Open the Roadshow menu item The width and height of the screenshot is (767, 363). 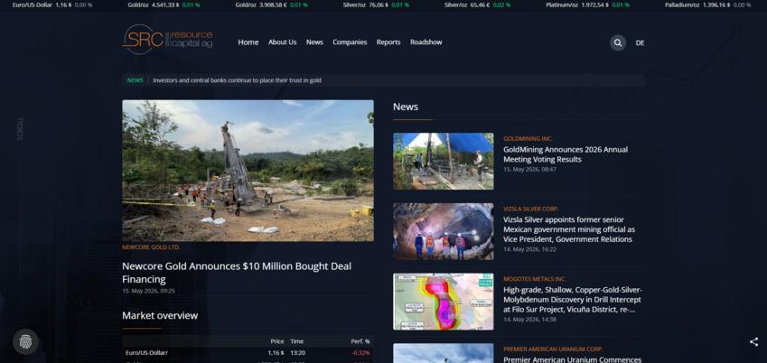pos(426,42)
